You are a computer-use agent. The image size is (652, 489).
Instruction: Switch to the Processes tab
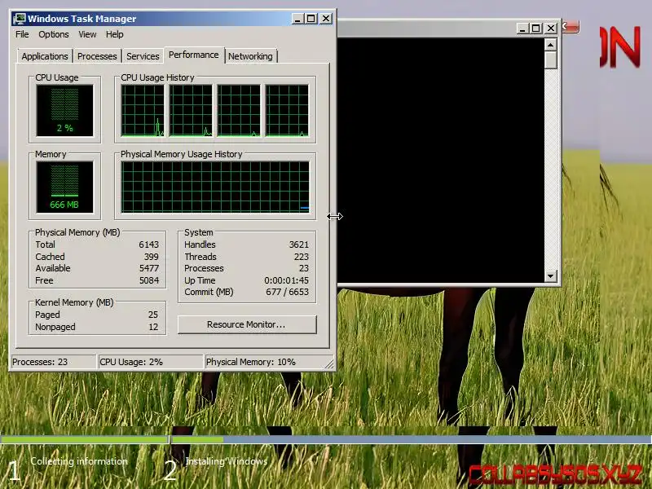[97, 56]
